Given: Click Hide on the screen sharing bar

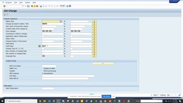Looking at the screenshot, I should coord(113,96).
